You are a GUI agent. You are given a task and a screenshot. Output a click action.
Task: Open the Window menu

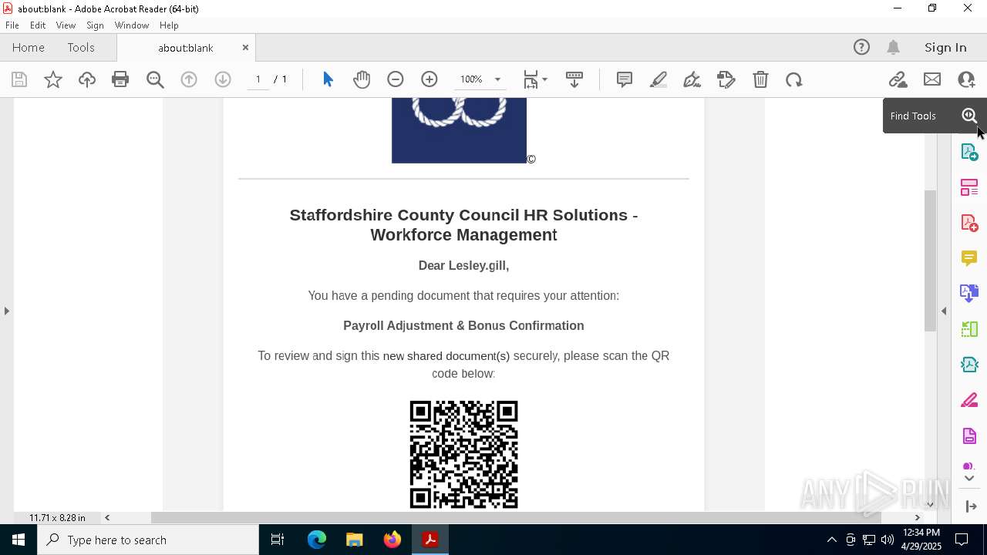[132, 25]
